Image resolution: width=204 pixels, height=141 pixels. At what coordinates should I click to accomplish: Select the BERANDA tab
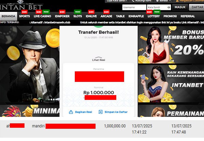pyautogui.click(x=8, y=16)
